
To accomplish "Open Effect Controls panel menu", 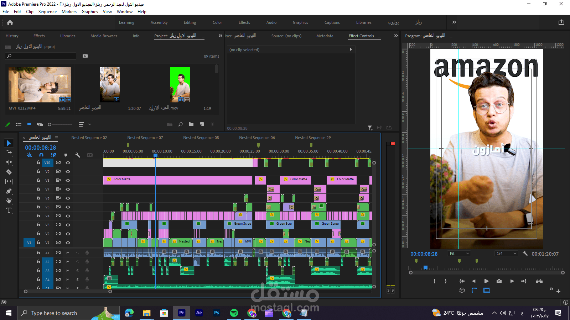I will [x=379, y=36].
